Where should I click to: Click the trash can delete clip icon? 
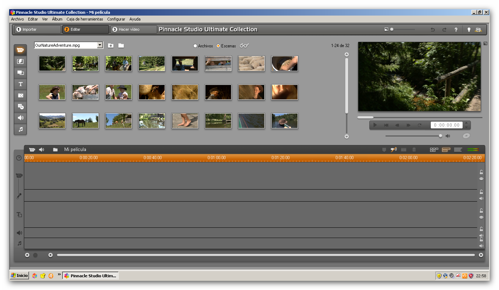click(x=414, y=150)
